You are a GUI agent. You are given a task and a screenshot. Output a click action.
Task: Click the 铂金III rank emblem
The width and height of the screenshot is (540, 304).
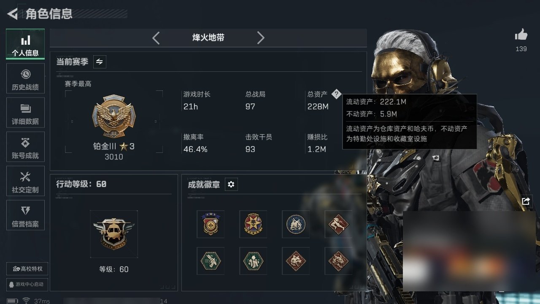pyautogui.click(x=114, y=116)
